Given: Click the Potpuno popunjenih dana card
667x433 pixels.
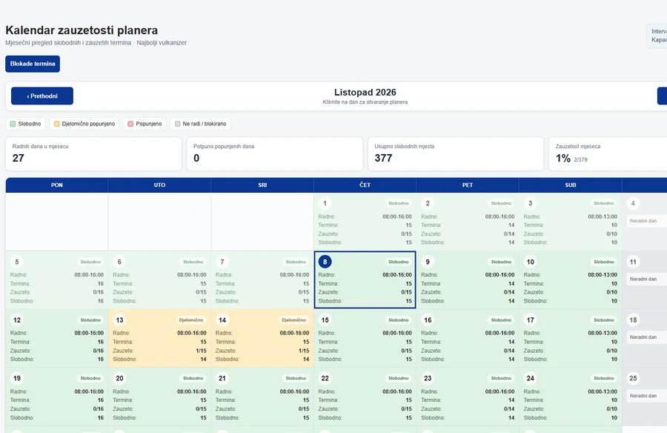Looking at the screenshot, I should point(275,153).
